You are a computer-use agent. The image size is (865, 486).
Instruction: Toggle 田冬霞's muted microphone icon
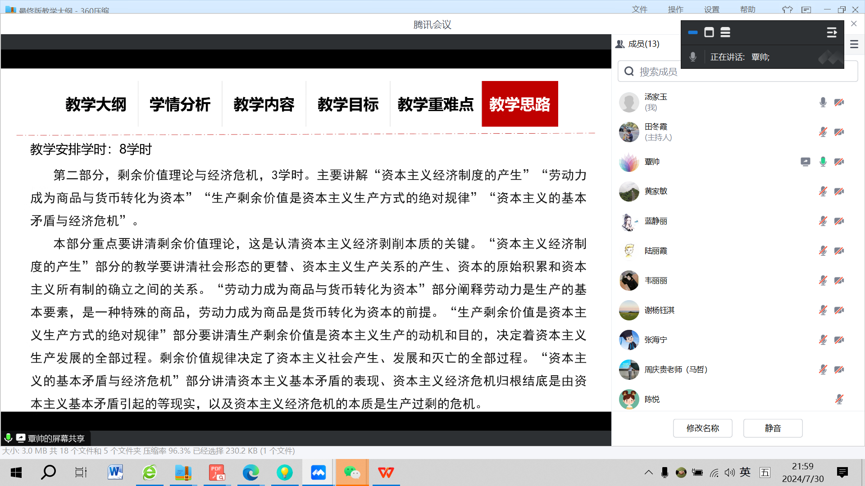pyautogui.click(x=823, y=132)
